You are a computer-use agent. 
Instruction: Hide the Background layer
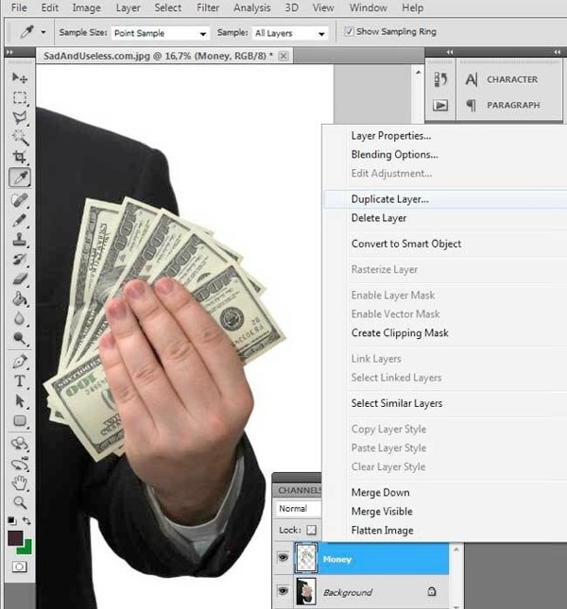[x=283, y=592]
